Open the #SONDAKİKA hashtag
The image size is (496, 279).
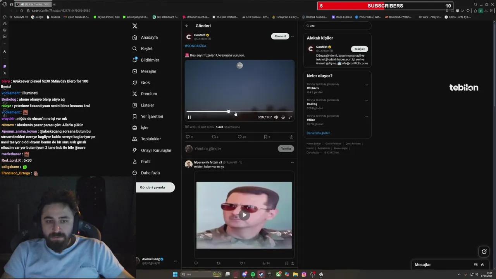(x=195, y=46)
